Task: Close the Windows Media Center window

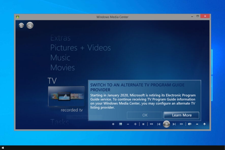Action: click(x=205, y=16)
